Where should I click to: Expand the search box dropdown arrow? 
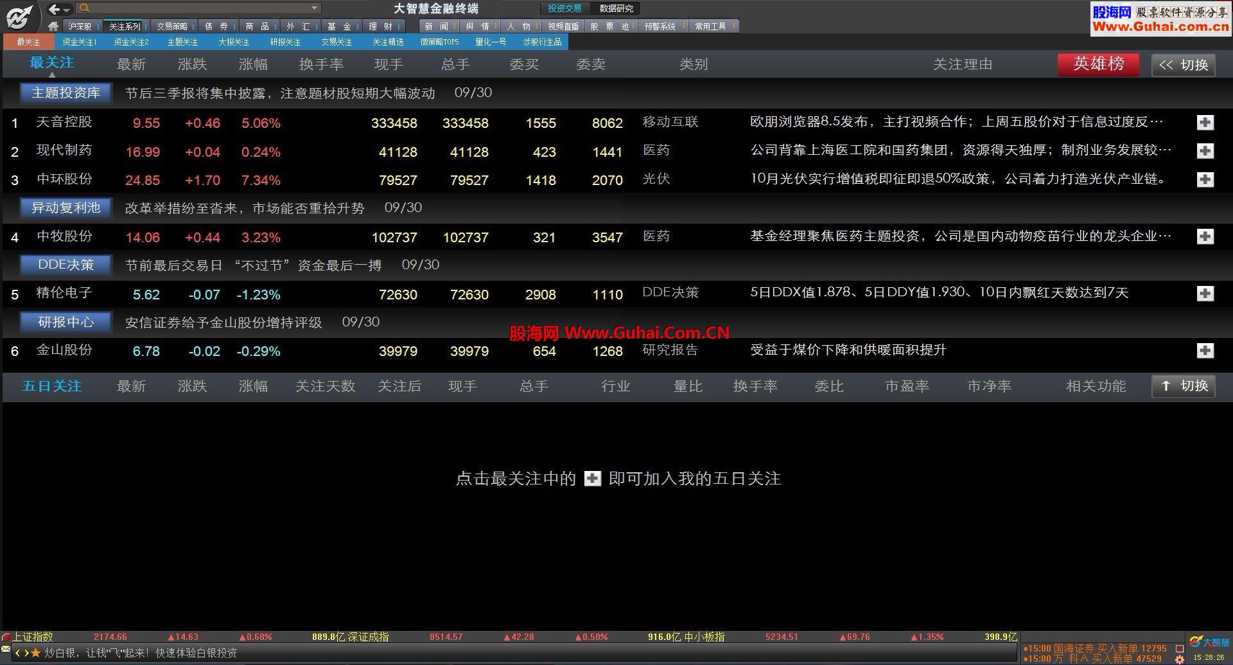[314, 9]
